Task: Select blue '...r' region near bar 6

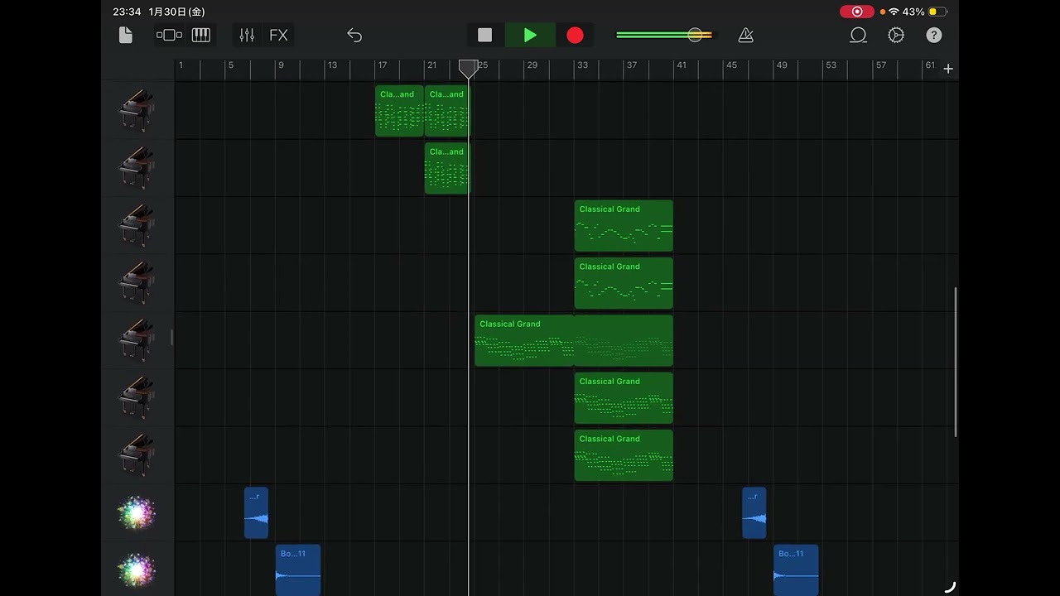Action: tap(256, 512)
